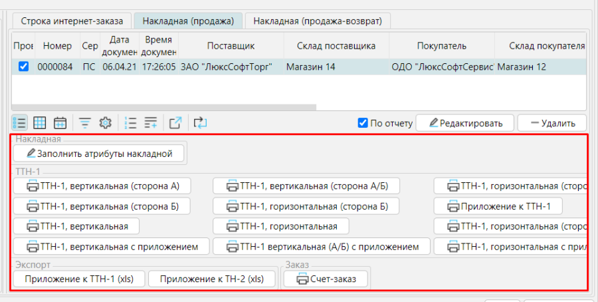Click the "Удалить" button

[551, 123]
